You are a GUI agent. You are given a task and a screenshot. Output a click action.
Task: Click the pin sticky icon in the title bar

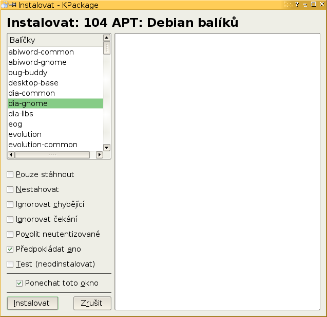[12, 5]
